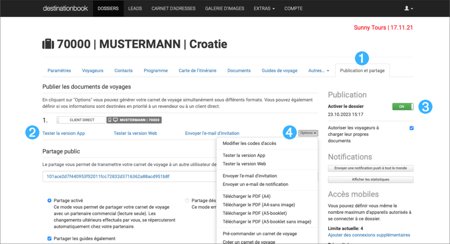The width and height of the screenshot is (450, 244).
Task: Open Ajouter des connexions supplémentaires link
Action: pos(369,235)
